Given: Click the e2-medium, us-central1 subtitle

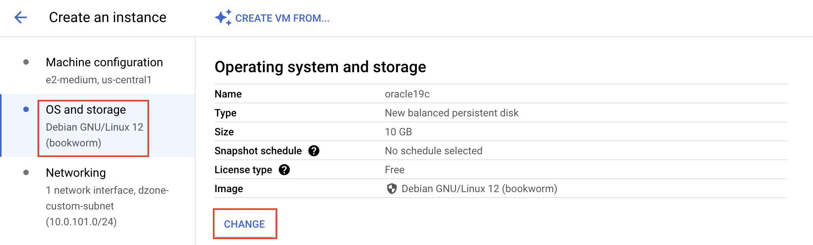Looking at the screenshot, I should [99, 80].
